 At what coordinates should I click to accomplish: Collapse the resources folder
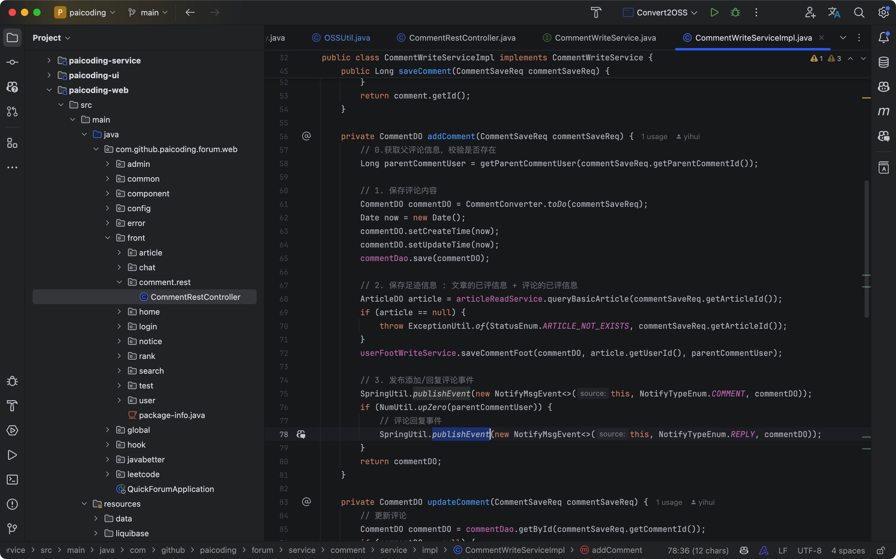84,504
